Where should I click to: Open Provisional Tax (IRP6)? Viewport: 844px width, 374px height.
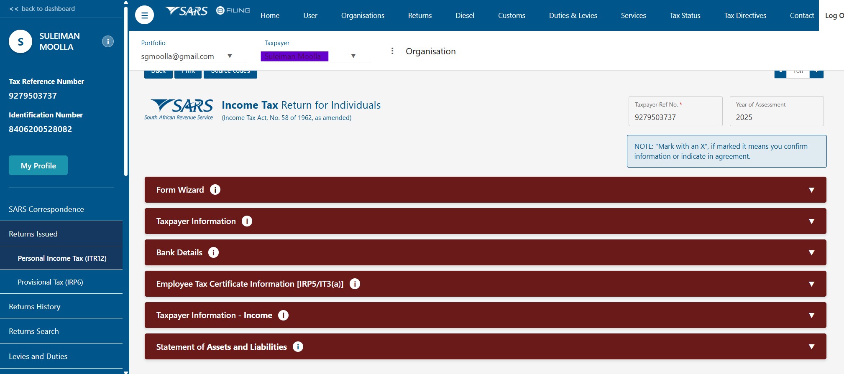[61, 282]
